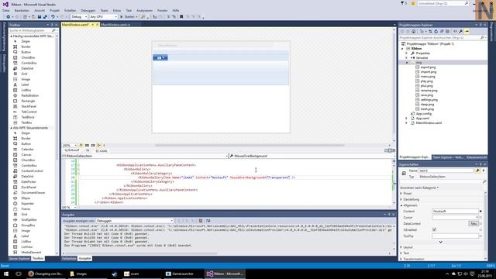Image resolution: width=496 pixels, height=279 pixels.
Task: Click the Save icon in the toolbar
Action: coord(40,17)
